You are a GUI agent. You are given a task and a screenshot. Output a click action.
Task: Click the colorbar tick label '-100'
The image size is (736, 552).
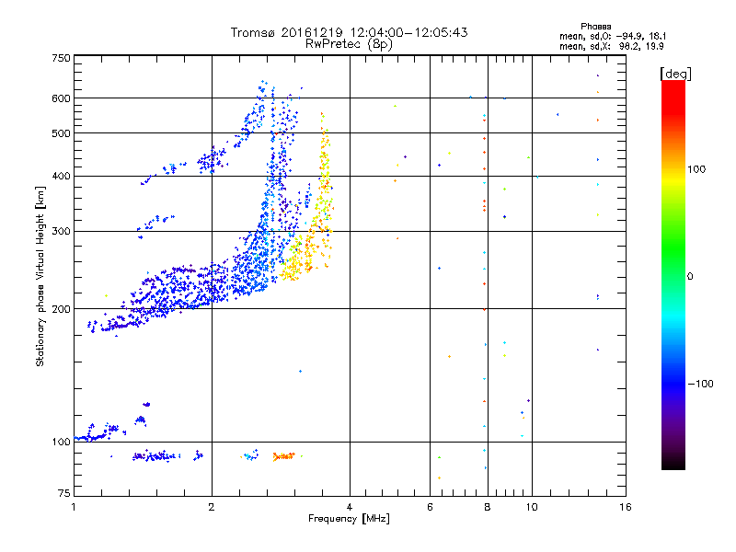(x=700, y=384)
